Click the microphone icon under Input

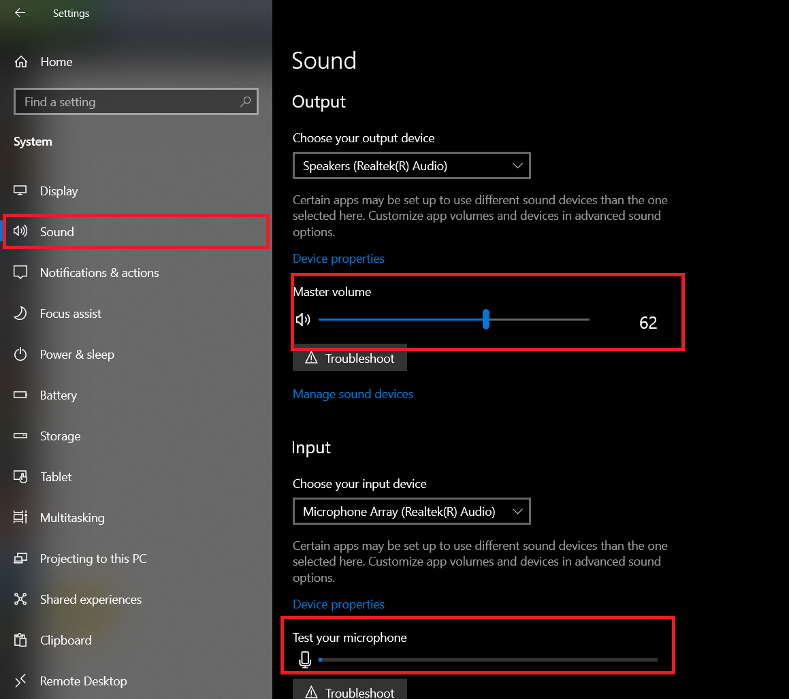305,660
